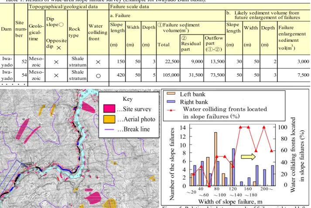Click the 'Residual part' column header
The image size is (311, 208).
(x=191, y=44)
